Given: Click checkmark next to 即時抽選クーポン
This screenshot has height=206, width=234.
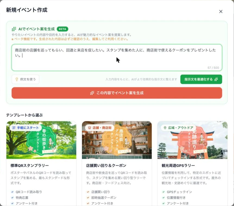Looking at the screenshot, I should [88, 198].
